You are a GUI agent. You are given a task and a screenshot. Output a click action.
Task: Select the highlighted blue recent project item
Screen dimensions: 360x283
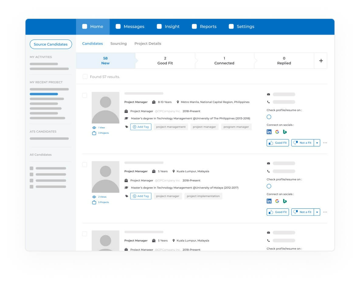(44, 94)
